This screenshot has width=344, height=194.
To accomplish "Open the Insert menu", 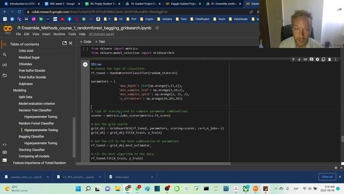I will [x=46, y=34].
